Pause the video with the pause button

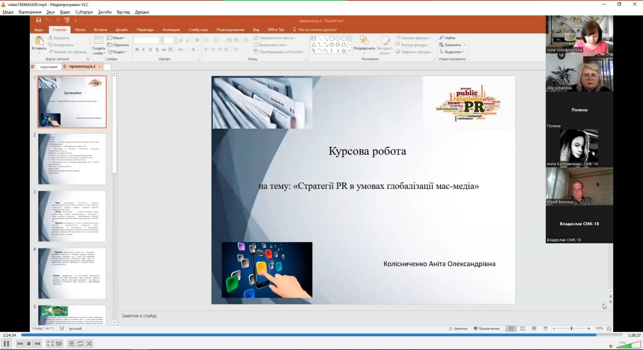(x=6, y=344)
